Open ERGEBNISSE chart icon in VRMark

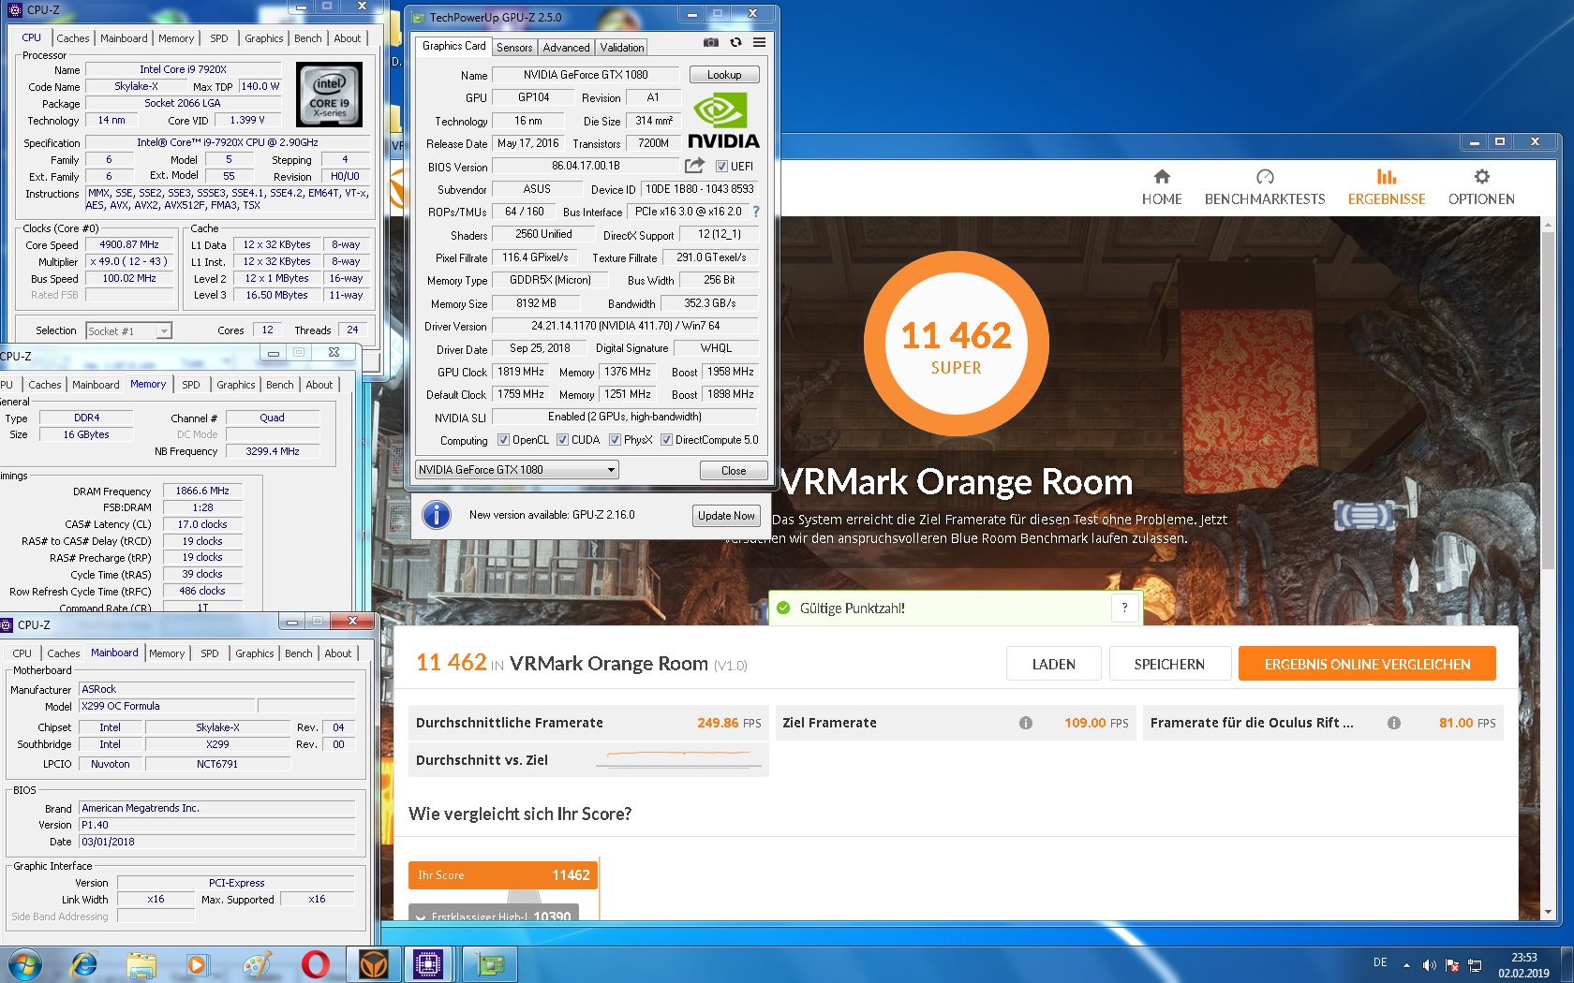[1387, 176]
